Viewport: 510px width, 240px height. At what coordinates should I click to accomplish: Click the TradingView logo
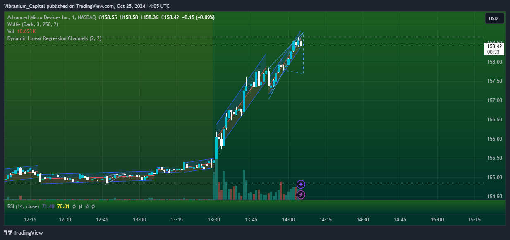[x=24, y=233]
